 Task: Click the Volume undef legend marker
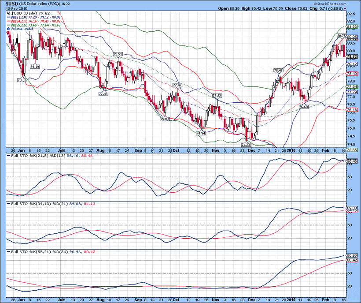pyautogui.click(x=7, y=29)
